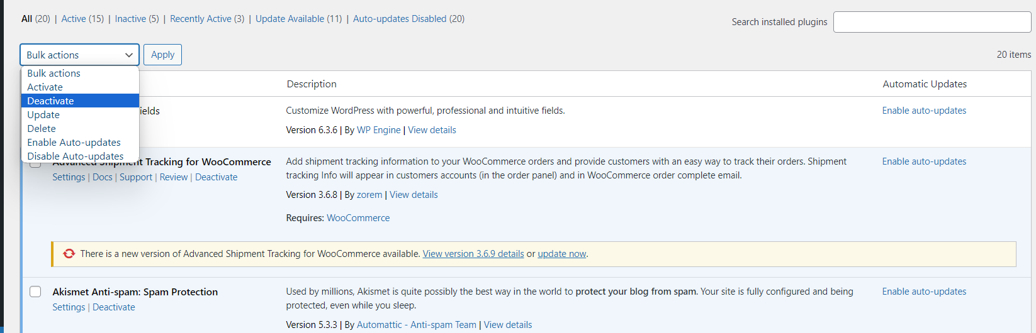
Task: Show All (20) plugins filter
Action: pos(36,19)
